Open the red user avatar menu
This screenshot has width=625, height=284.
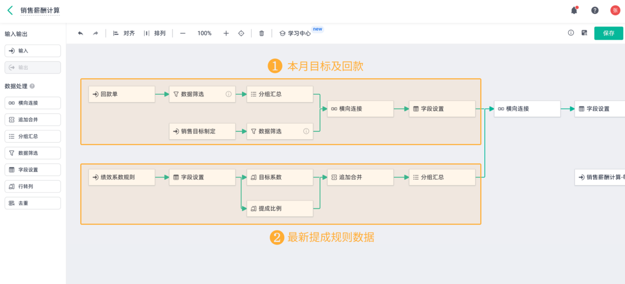615,10
